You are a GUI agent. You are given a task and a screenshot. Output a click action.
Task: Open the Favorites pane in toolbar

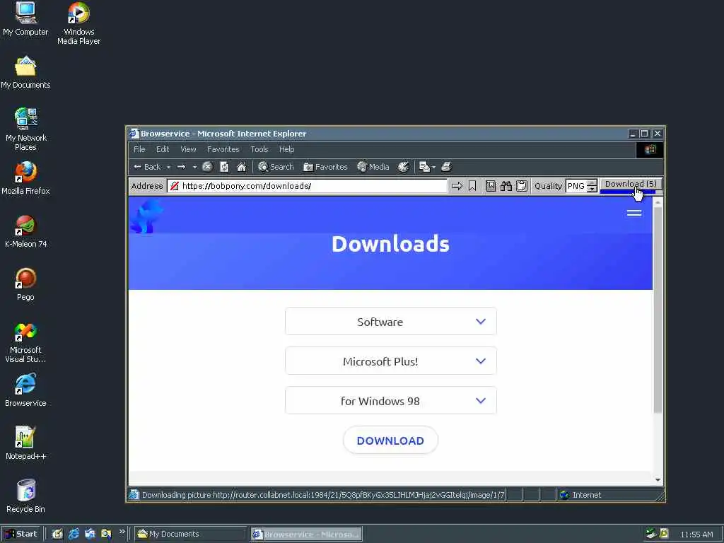pos(325,167)
